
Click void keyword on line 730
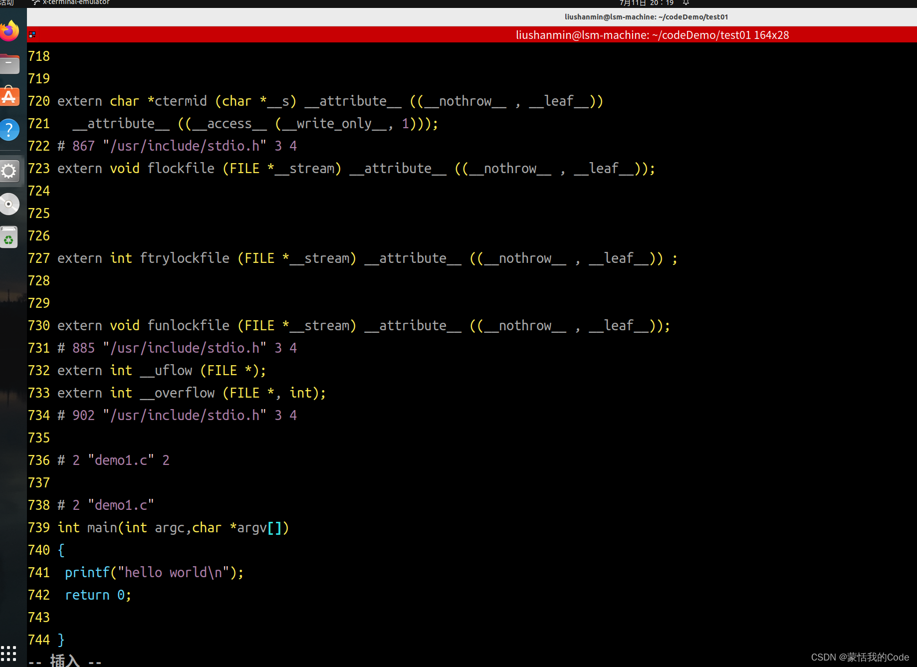(125, 326)
